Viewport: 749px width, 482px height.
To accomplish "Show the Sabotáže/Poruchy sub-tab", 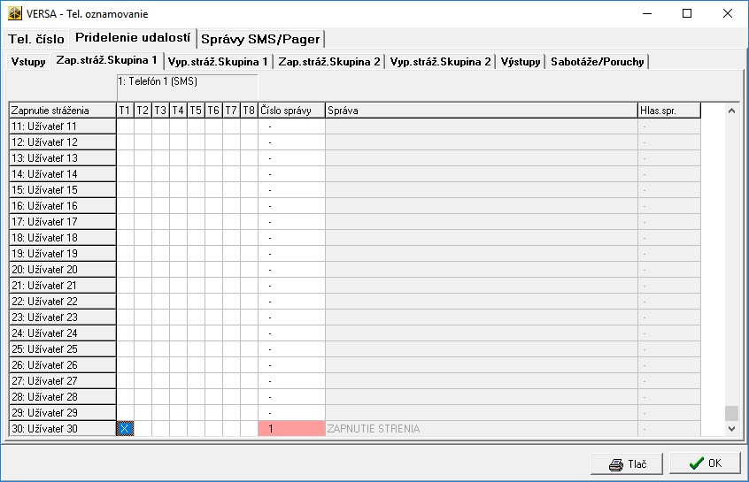I will pyautogui.click(x=598, y=62).
